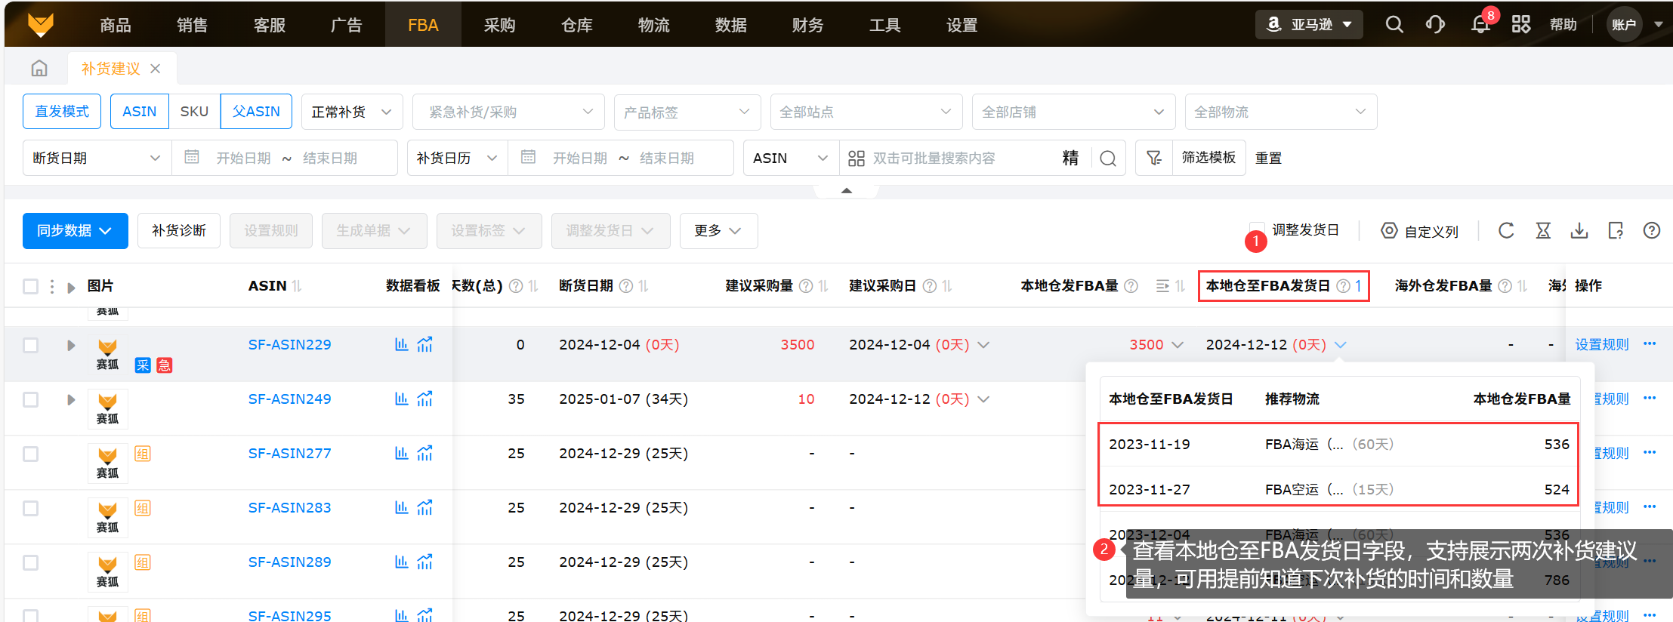This screenshot has height=622, width=1673.
Task: Check the SF-ASIN229 row checkbox
Action: (x=30, y=345)
